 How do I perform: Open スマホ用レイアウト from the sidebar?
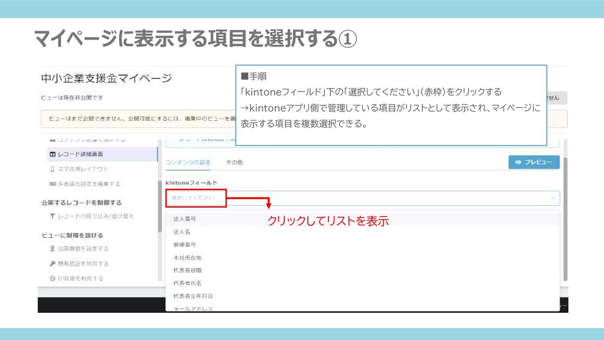click(79, 169)
